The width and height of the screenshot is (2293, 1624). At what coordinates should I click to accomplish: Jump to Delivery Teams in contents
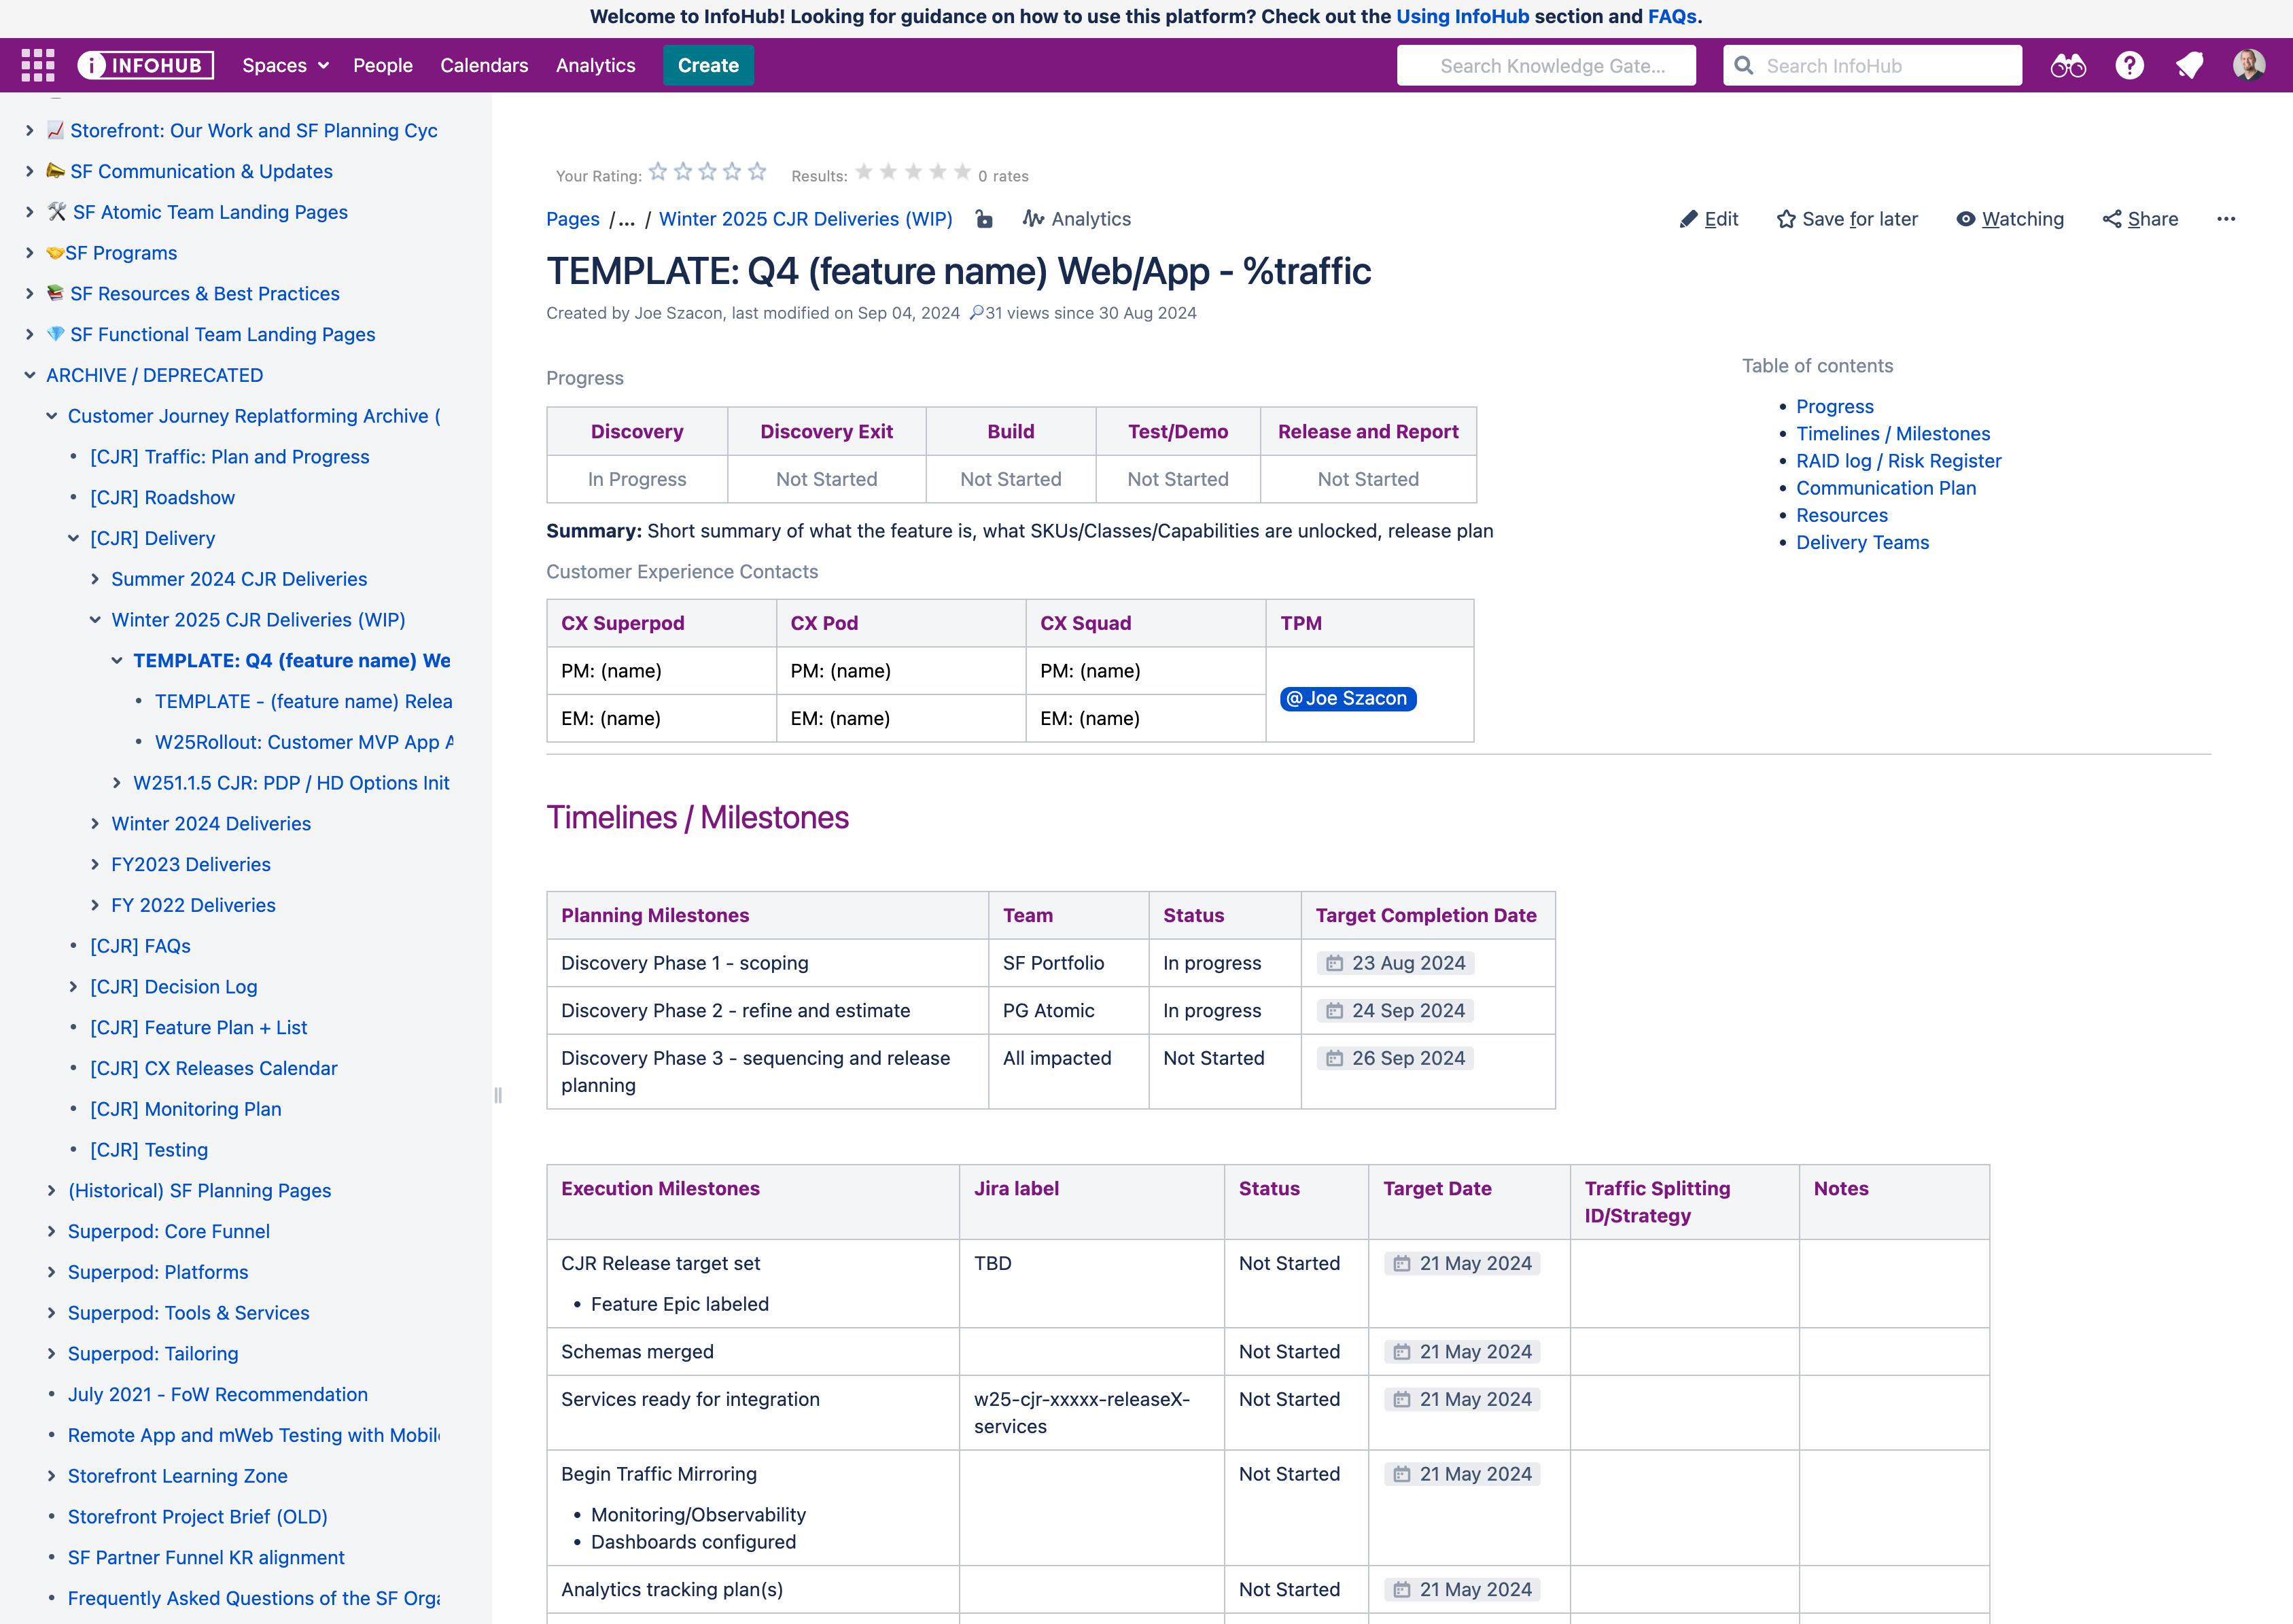(x=1863, y=542)
